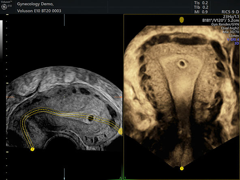Viewport: 240px width, 180px height.
Task: Click the top center line marker of 2D image
Action: pos(64,20)
